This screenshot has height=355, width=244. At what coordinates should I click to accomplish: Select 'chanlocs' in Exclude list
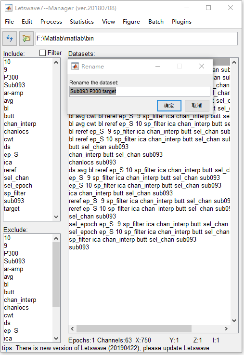(16, 307)
